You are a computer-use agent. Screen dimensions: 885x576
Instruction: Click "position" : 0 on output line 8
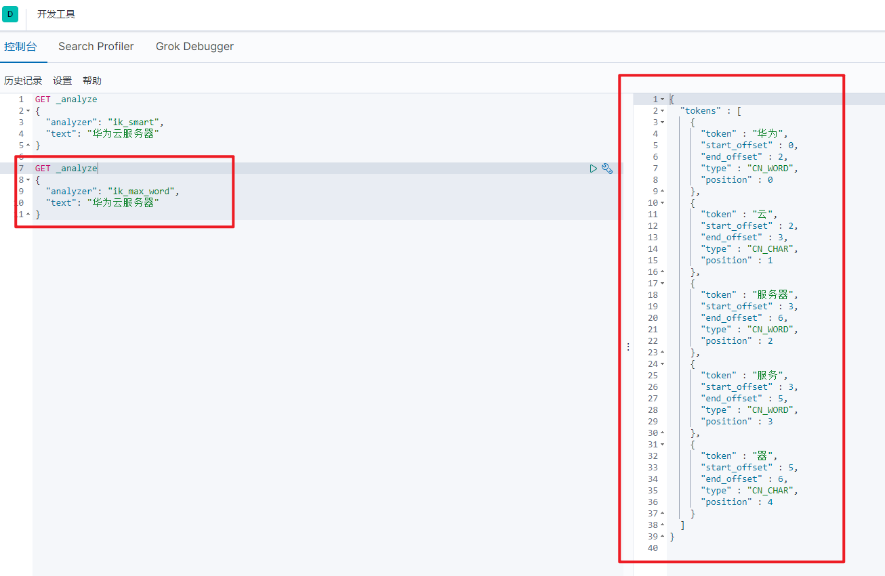tap(737, 180)
